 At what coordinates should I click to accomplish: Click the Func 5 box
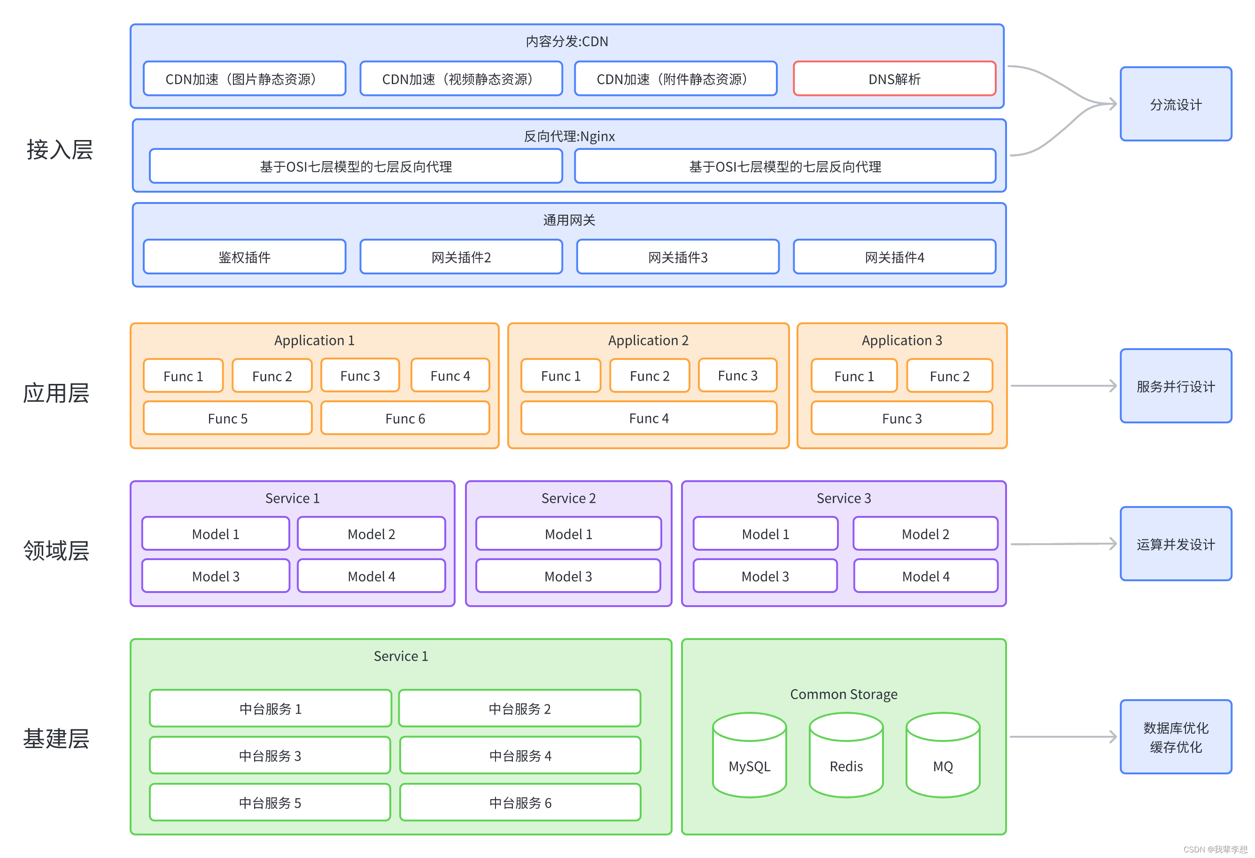(227, 418)
